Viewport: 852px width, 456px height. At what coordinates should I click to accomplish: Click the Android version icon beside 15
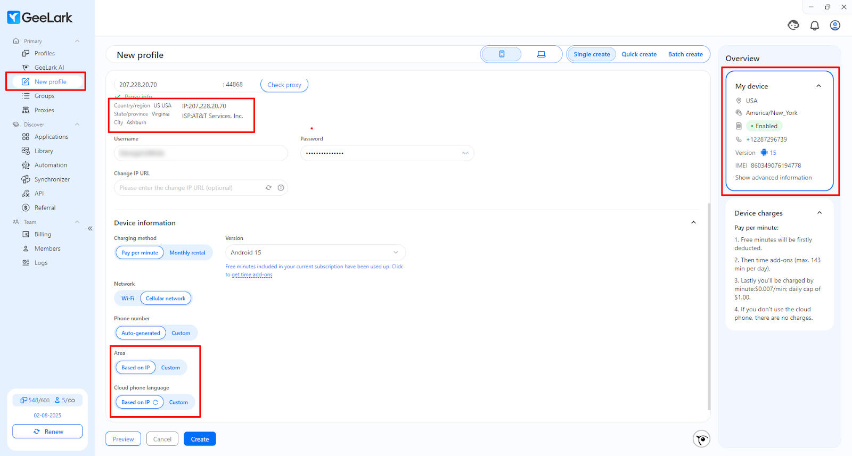point(764,153)
